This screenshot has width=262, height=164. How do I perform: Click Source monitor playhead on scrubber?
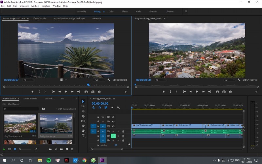88,85
